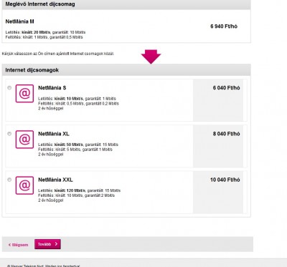The image size is (287, 267).
Task: Click the Tovább continue button
Action: click(x=47, y=244)
